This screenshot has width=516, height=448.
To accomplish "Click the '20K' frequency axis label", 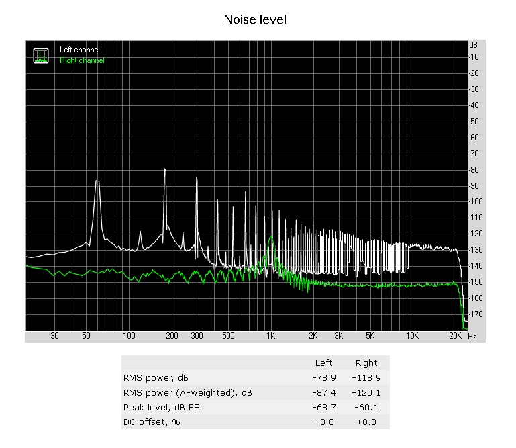I will [x=455, y=336].
